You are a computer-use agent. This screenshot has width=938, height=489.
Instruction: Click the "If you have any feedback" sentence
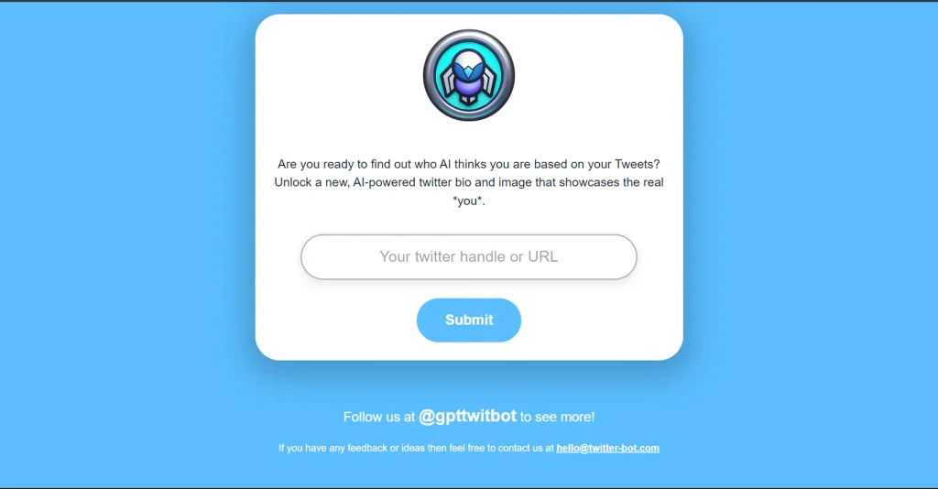(468, 448)
